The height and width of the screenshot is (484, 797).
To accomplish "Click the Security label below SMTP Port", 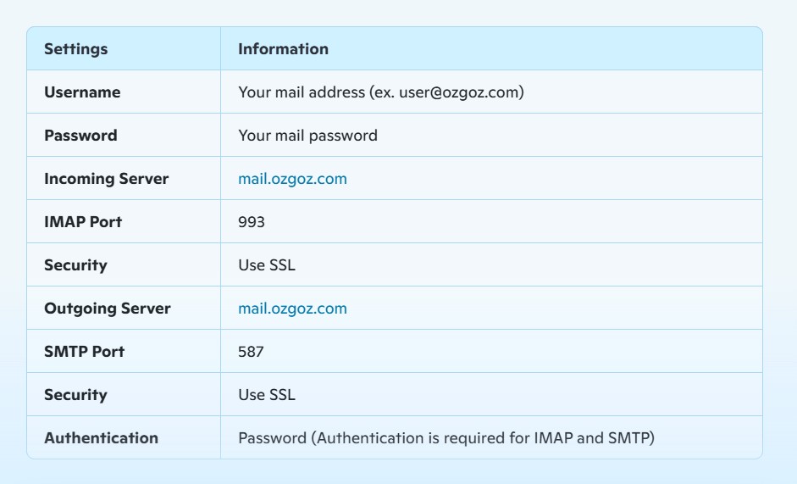I will (x=75, y=395).
